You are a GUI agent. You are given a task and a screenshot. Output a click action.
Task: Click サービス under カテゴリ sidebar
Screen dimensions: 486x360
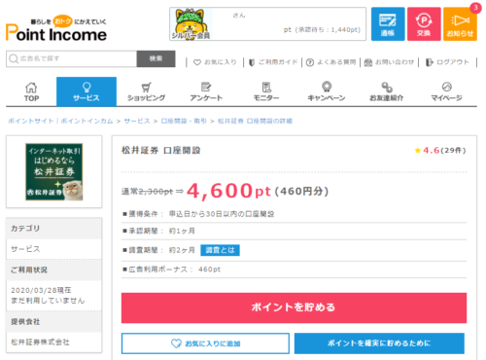25,249
